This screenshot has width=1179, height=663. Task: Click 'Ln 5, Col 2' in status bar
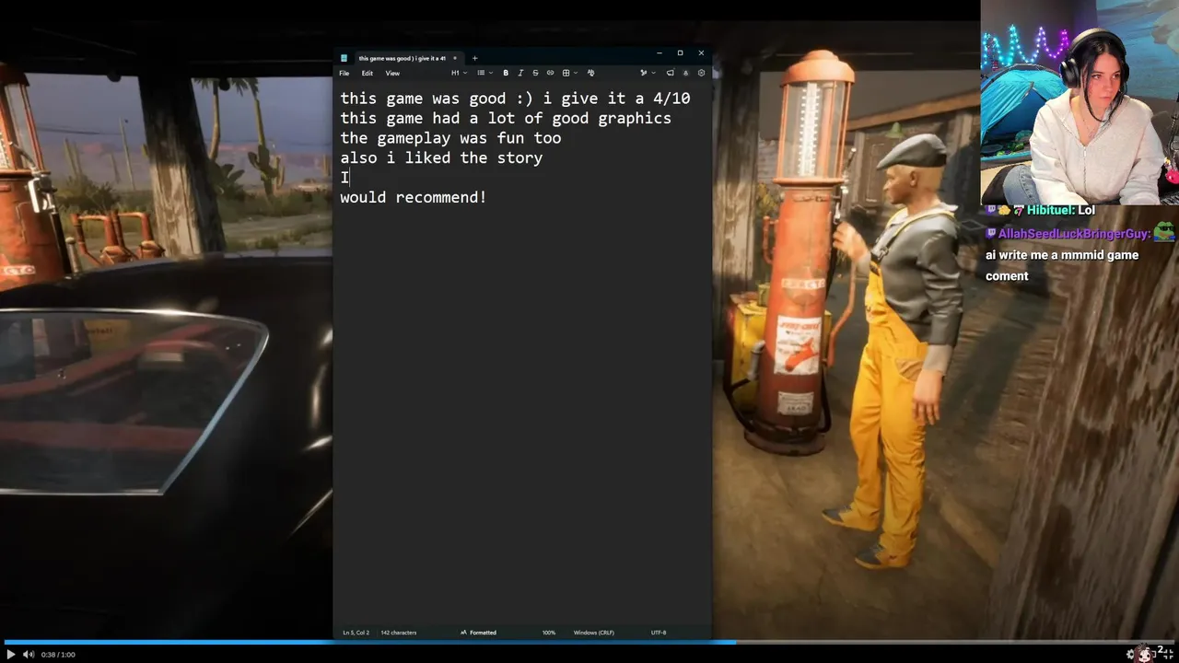tap(356, 633)
